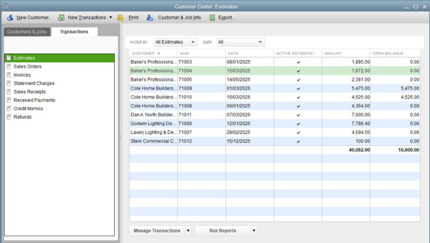430x243 pixels.
Task: Click the Print printer icon
Action: click(120, 18)
